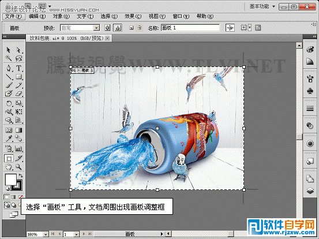Select the Free Transform tool

click(18, 112)
